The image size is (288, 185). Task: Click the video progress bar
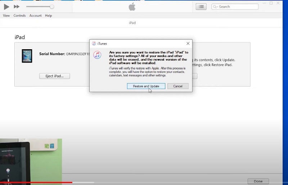[144, 182]
